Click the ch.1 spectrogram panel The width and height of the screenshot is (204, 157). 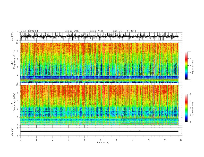click(x=99, y=63)
